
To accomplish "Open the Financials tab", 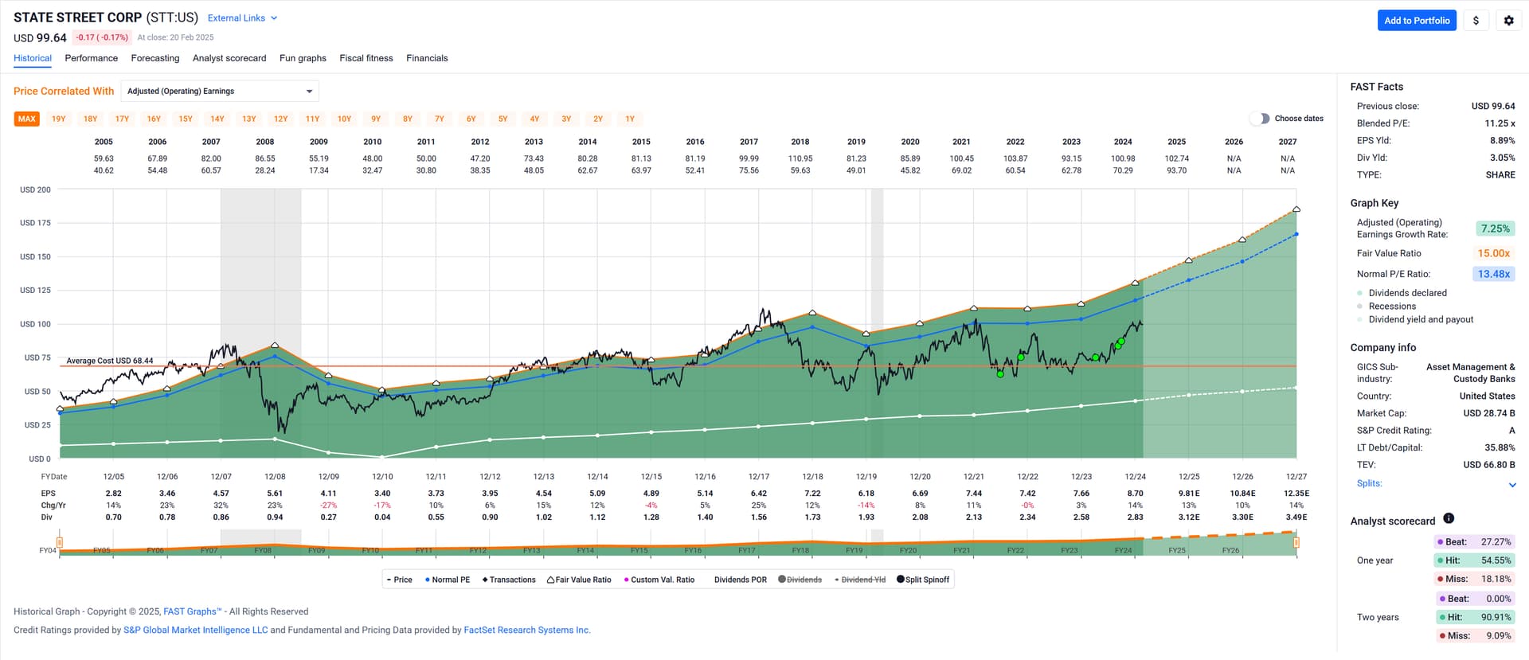I will click(427, 58).
